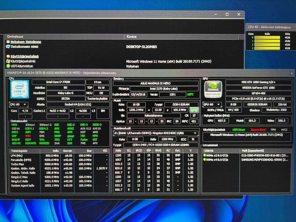
Task: Click the Nykyinen tietokone folder icon
Action: pos(8,42)
